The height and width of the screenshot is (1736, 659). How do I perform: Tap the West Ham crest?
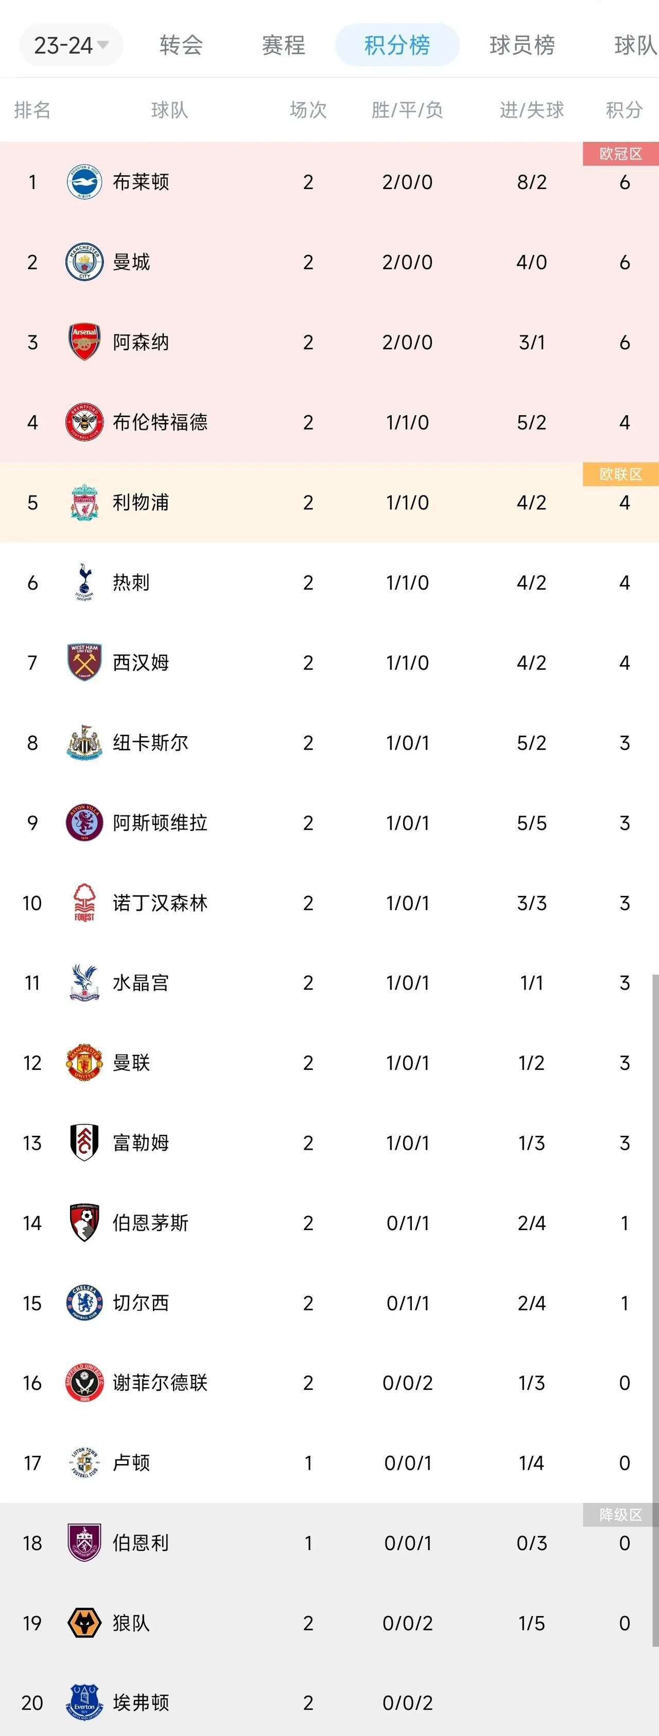[x=84, y=662]
